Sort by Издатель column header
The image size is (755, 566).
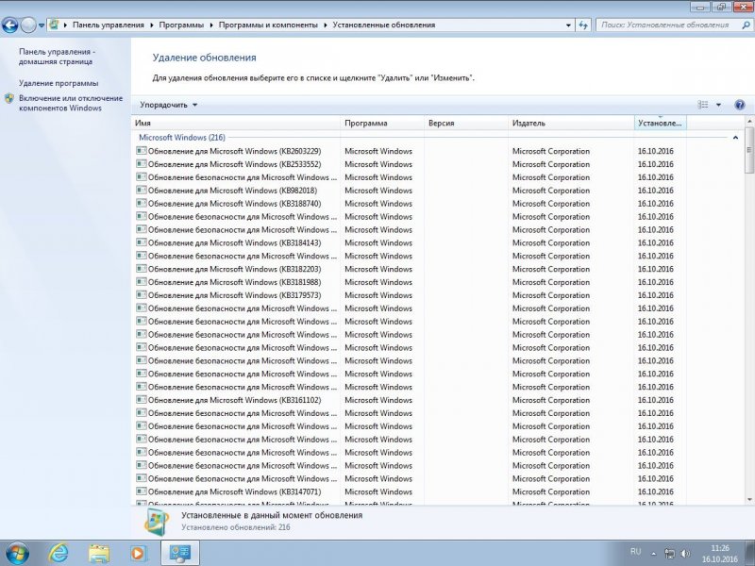[571, 123]
